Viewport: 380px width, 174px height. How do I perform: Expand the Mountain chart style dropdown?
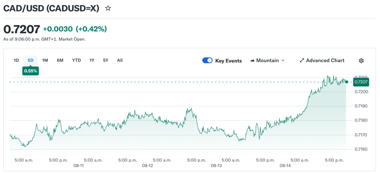point(267,60)
